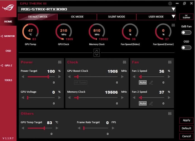Toggle the OSD switch on right
Viewport: 195px width, 141px height.
[186, 48]
